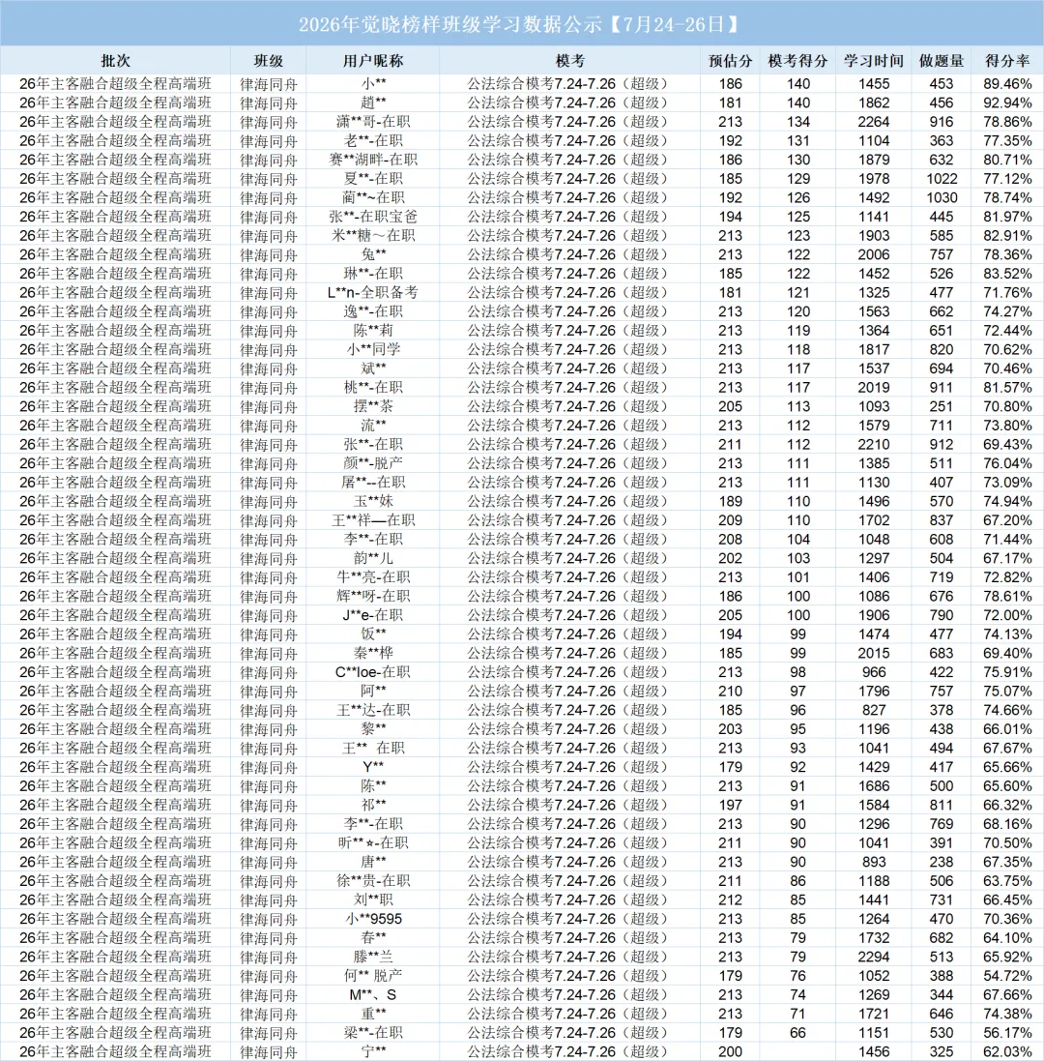The image size is (1044, 1061).
Task: Click the mock score value "134"
Action: [x=797, y=122]
